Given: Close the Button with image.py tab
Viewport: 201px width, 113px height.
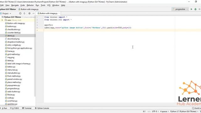Looking at the screenshot, I should (59, 13).
